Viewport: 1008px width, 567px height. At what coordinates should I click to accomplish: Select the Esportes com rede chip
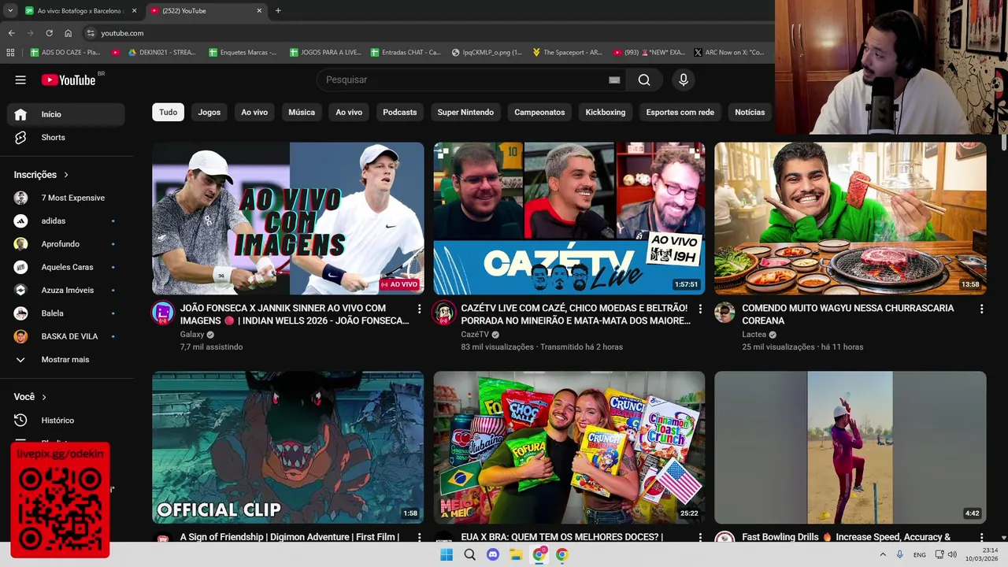(680, 112)
